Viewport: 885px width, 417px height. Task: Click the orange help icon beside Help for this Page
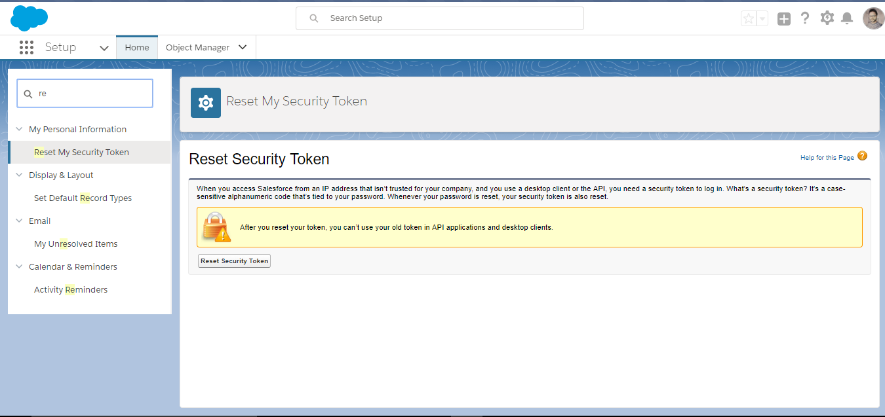pos(862,156)
